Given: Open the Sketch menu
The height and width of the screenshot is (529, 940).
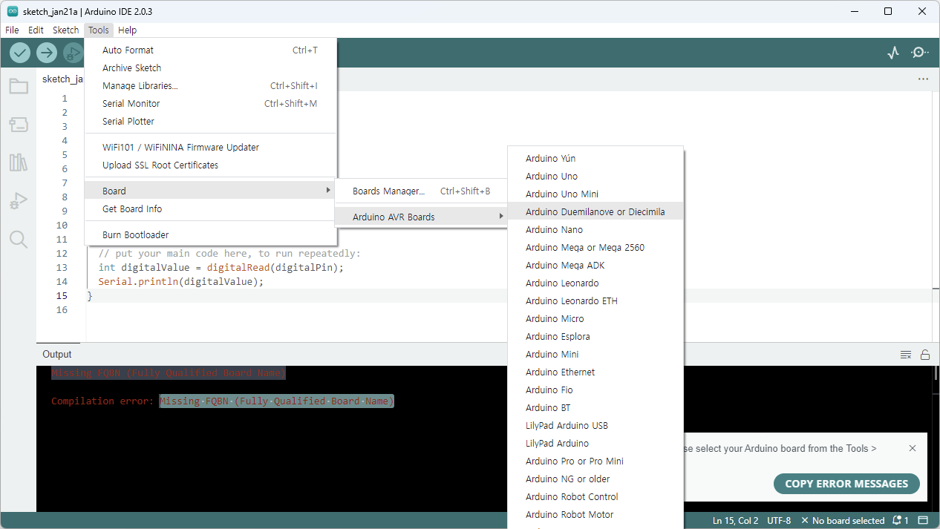Looking at the screenshot, I should point(65,30).
